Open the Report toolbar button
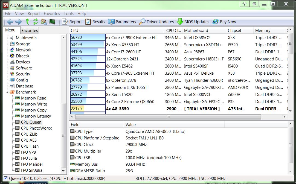The width and height of the screenshot is (296, 184). [x=72, y=22]
